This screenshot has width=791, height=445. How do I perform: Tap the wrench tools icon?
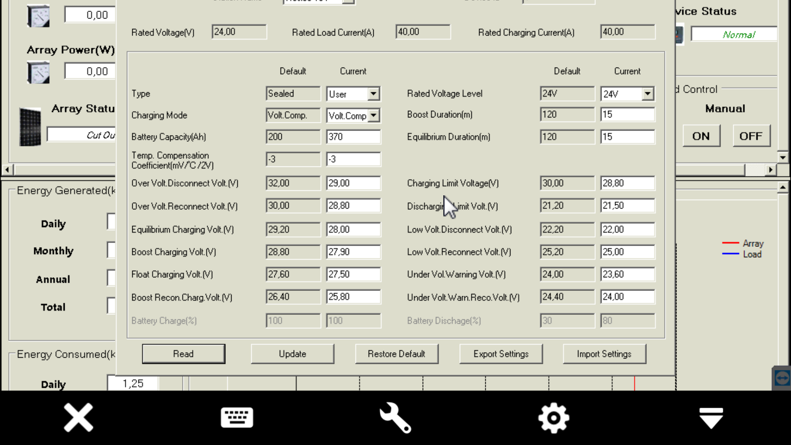395,418
